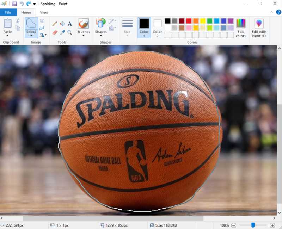Expand the Select options dropdown arrow

click(31, 36)
